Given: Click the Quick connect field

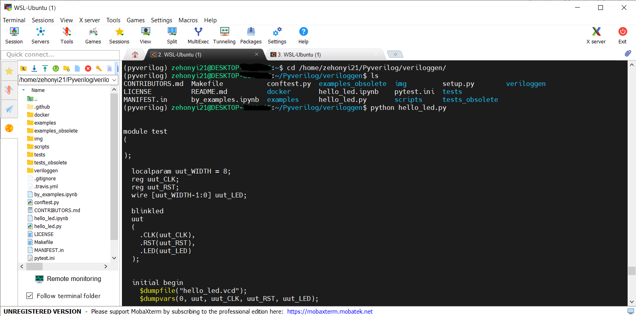Looking at the screenshot, I should (60, 55).
